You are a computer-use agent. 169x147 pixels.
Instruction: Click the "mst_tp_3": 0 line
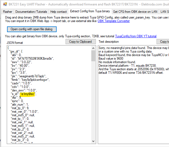[20, 140]
